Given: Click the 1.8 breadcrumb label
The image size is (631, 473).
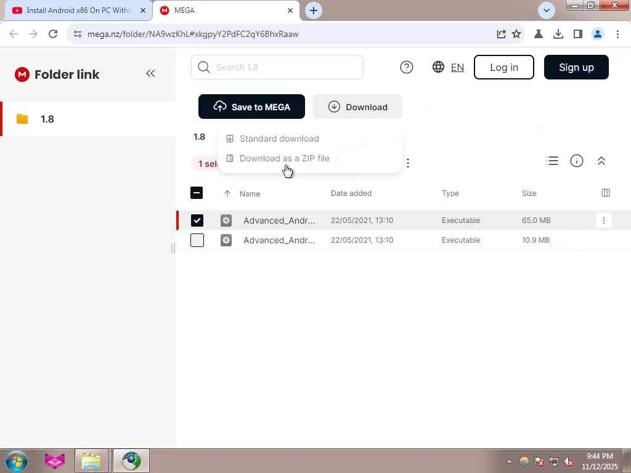Looking at the screenshot, I should tap(200, 137).
